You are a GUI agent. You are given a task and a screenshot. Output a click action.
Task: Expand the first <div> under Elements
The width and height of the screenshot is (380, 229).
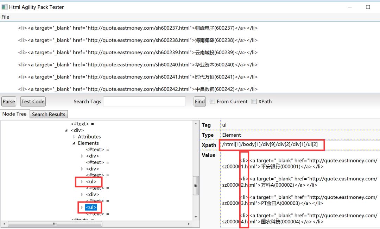[x=82, y=156]
